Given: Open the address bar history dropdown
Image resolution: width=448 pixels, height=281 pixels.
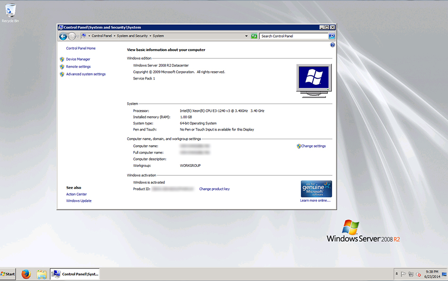Looking at the screenshot, I should click(246, 36).
